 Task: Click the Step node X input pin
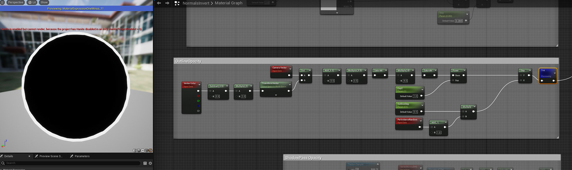[521, 80]
